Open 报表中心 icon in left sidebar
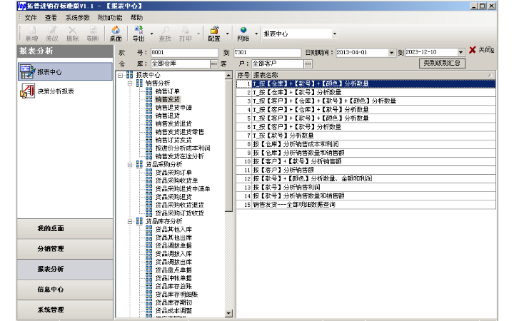Screen dimensions: 514x321 tap(27, 71)
